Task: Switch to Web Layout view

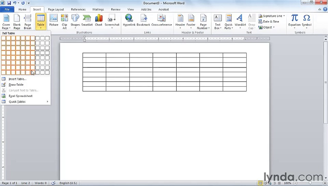Action: (270, 183)
